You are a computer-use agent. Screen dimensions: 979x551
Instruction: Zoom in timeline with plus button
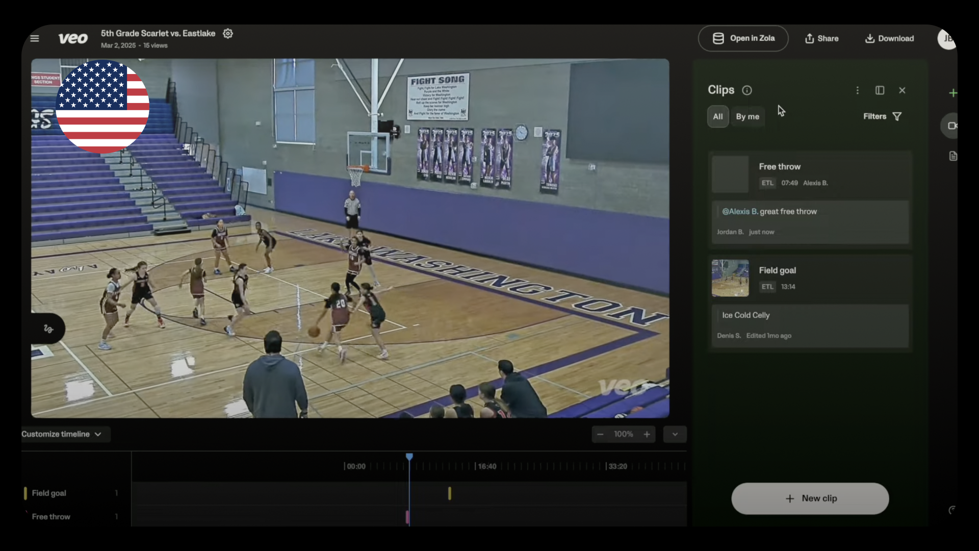tap(647, 434)
